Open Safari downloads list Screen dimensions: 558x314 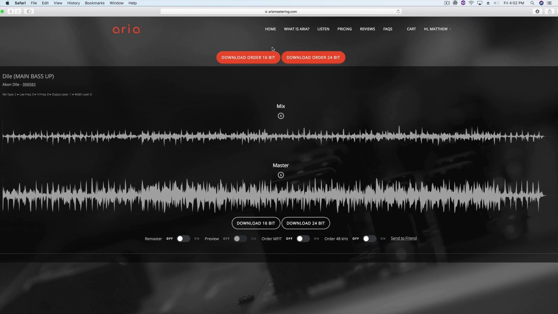pyautogui.click(x=537, y=11)
